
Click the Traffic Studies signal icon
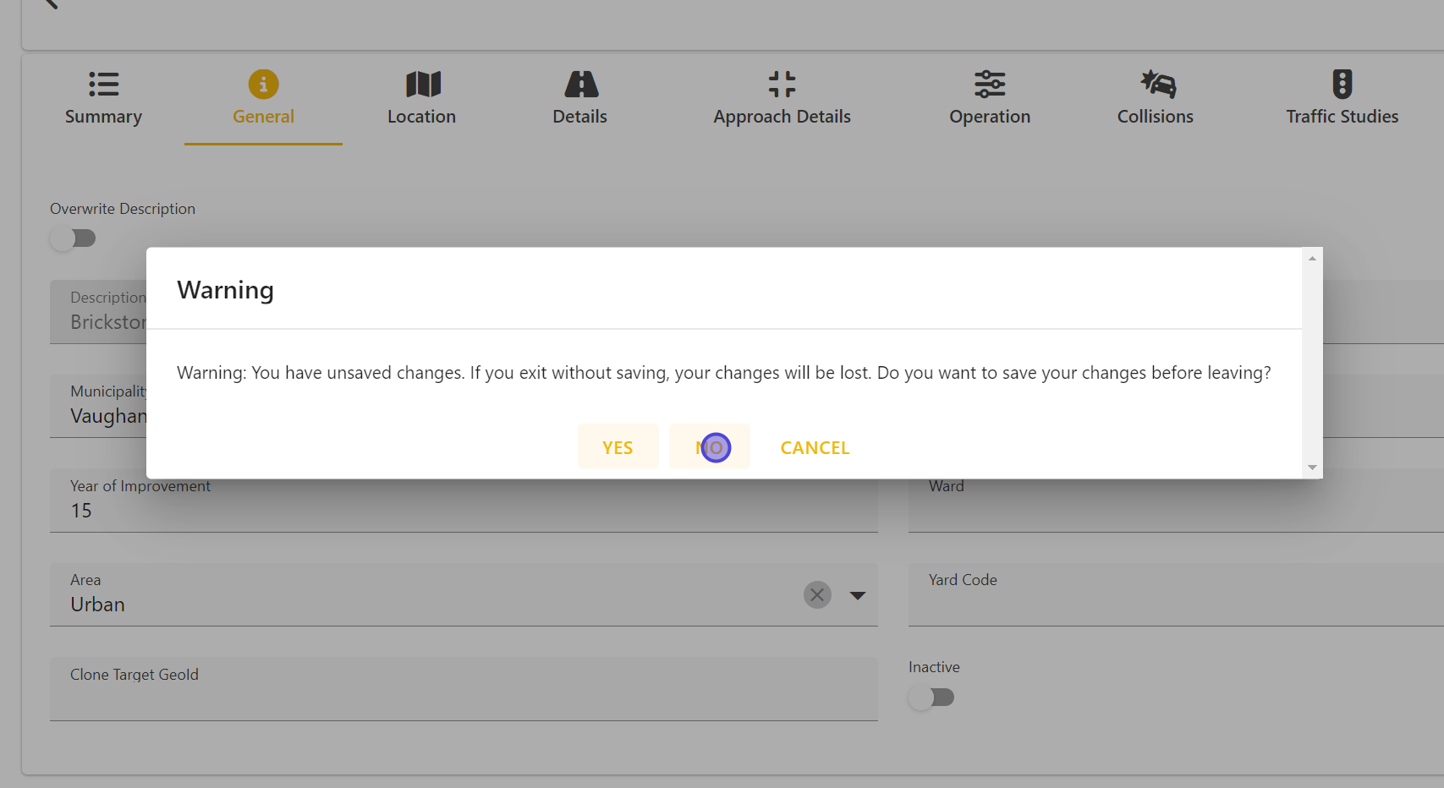tap(1342, 84)
